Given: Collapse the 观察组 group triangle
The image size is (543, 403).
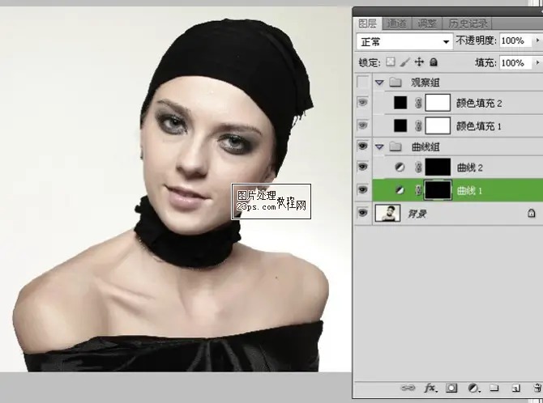Looking at the screenshot, I should tap(379, 82).
